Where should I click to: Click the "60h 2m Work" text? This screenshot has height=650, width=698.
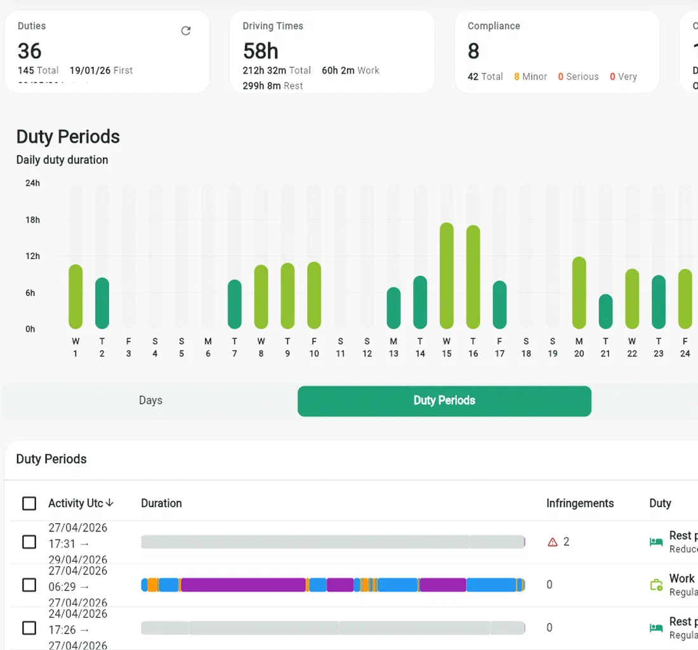(x=350, y=70)
